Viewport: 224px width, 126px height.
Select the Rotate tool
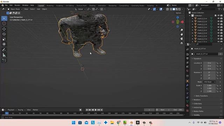pyautogui.click(x=4, y=34)
